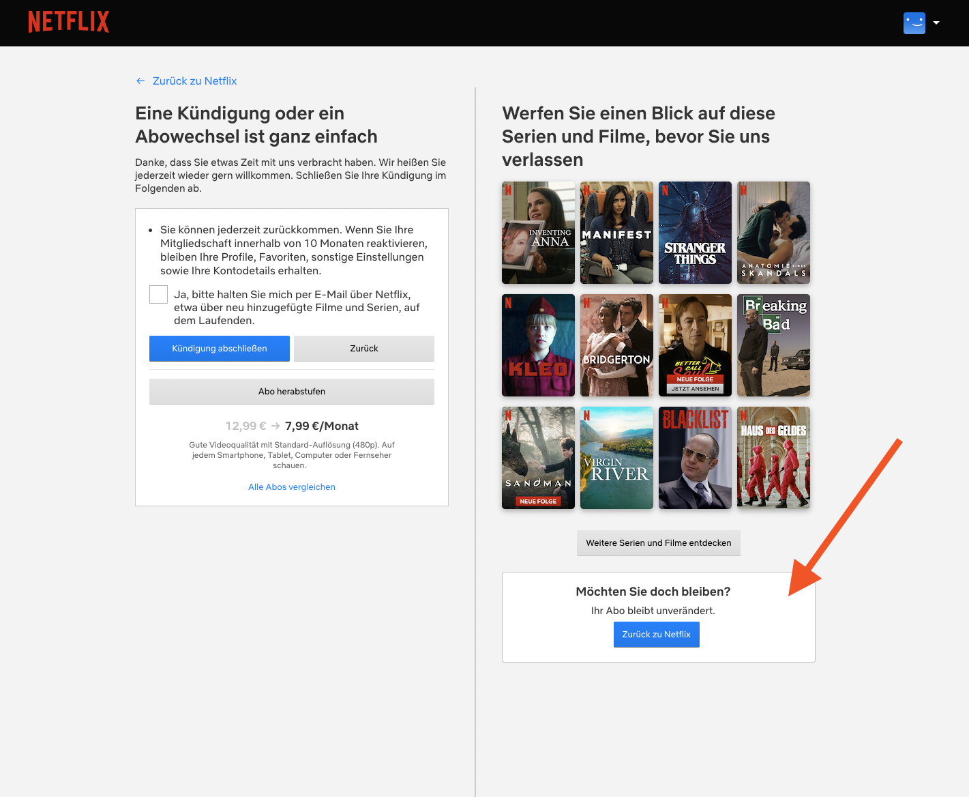Image resolution: width=969 pixels, height=797 pixels.
Task: Tick the email updates checkbox
Action: tap(158, 294)
